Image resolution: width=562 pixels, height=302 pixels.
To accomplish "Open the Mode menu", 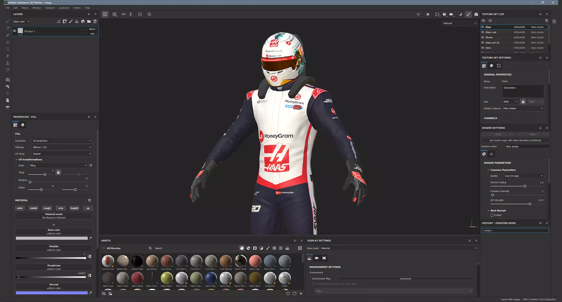I will pyautogui.click(x=25, y=8).
